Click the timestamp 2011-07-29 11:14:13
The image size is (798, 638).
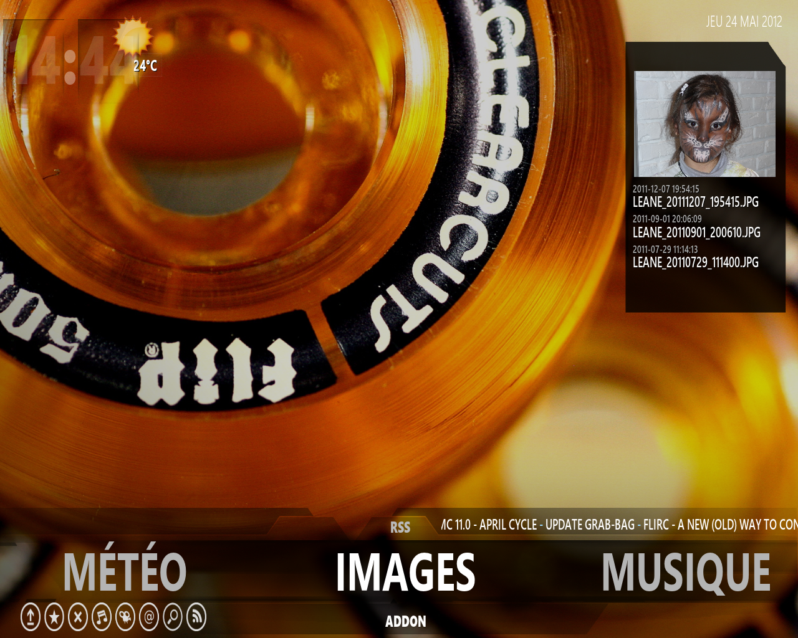tap(665, 249)
